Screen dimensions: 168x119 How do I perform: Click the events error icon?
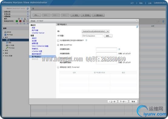pyautogui.click(x=19, y=19)
